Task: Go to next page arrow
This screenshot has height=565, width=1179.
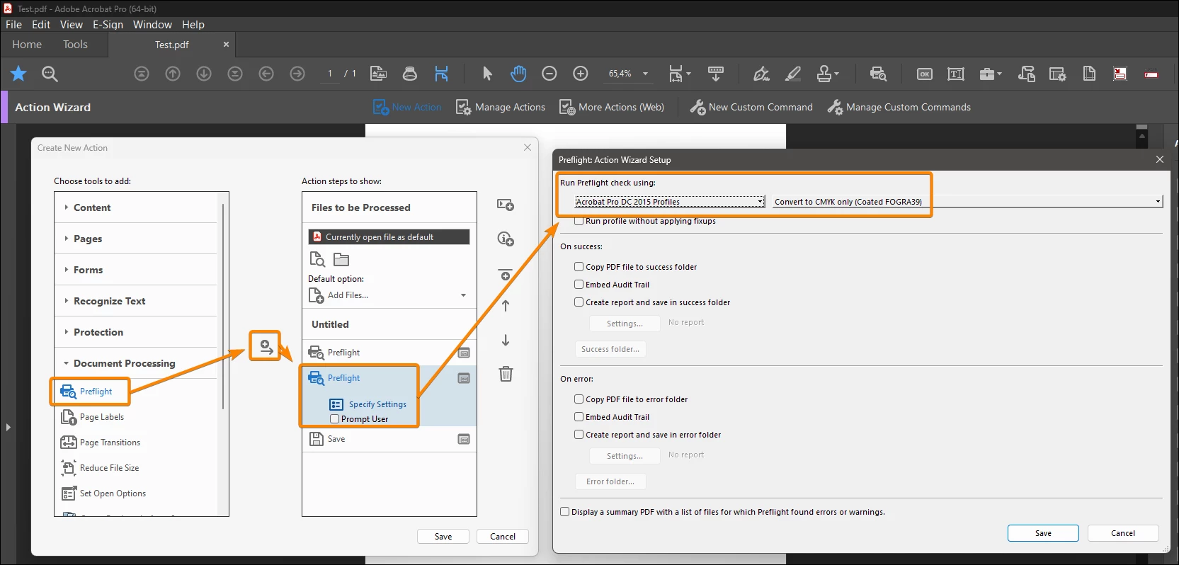Action: pyautogui.click(x=204, y=74)
